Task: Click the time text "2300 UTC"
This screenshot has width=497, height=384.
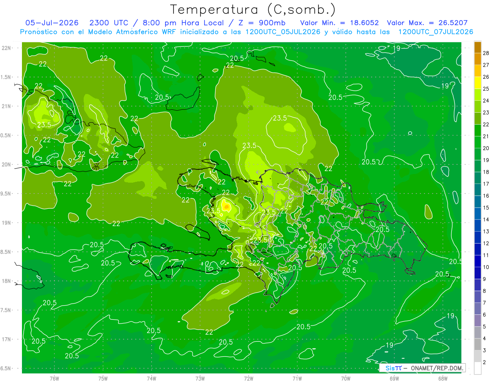Action: tap(109, 23)
